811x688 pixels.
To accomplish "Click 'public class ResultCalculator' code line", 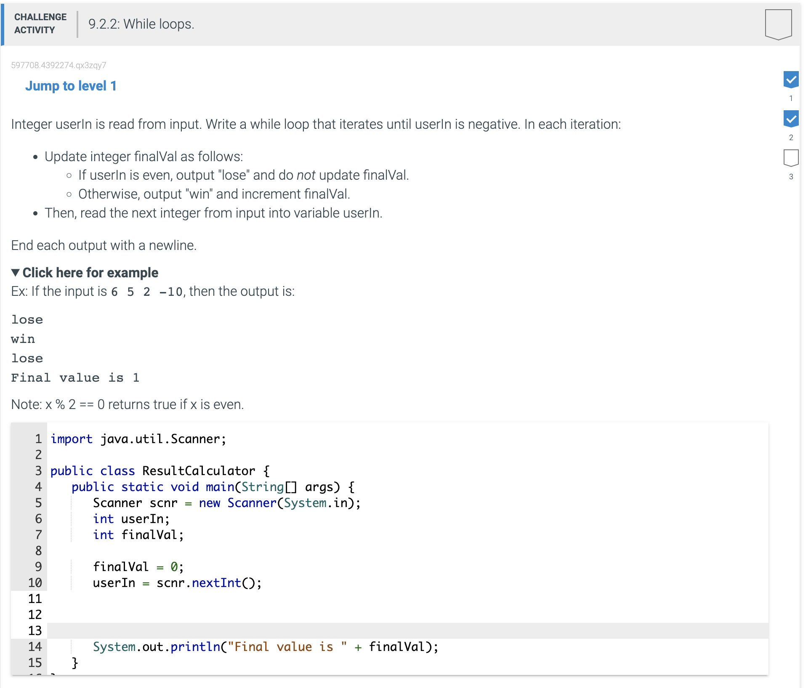I will coord(160,471).
